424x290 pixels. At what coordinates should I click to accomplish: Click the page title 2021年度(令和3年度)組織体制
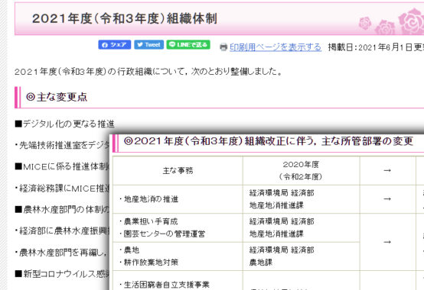click(125, 19)
